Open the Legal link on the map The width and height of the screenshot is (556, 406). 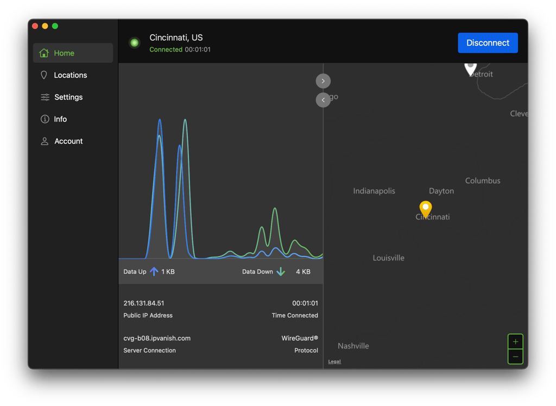point(334,361)
